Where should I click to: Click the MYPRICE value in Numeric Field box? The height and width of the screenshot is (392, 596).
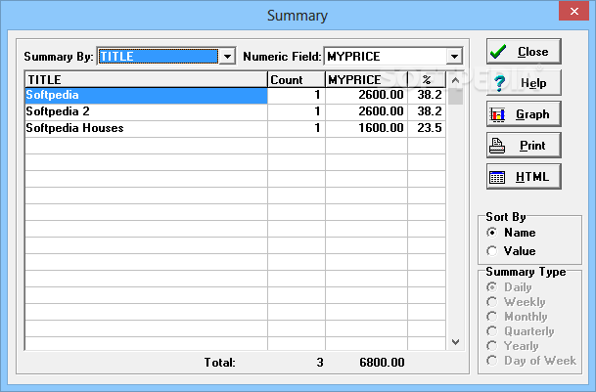coord(386,57)
